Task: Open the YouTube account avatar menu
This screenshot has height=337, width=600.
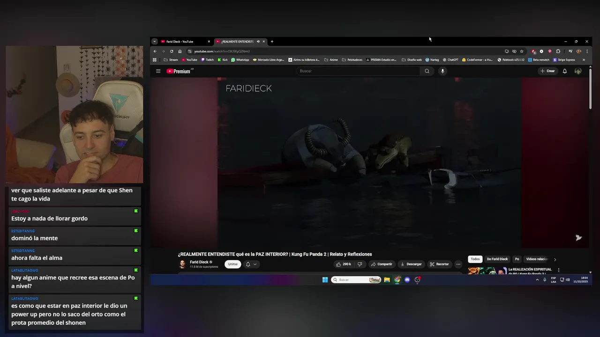Action: click(x=578, y=71)
